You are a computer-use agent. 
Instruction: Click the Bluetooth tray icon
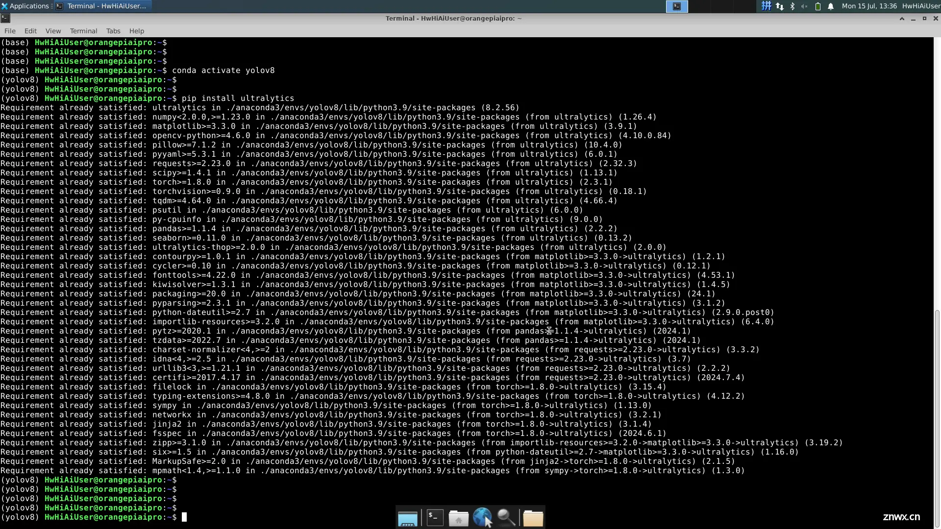(x=792, y=6)
